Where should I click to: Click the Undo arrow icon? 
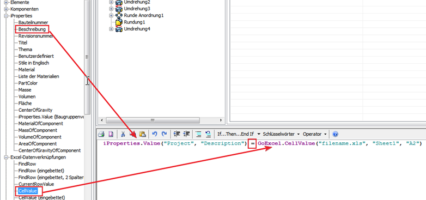click(x=155, y=134)
